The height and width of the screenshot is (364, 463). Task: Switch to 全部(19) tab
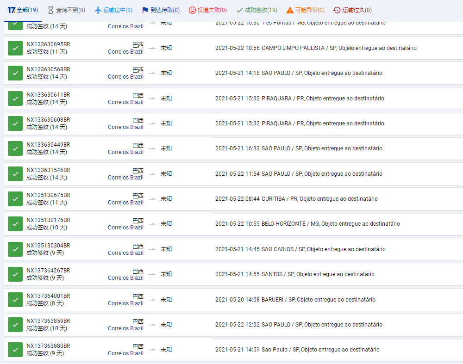[23, 10]
